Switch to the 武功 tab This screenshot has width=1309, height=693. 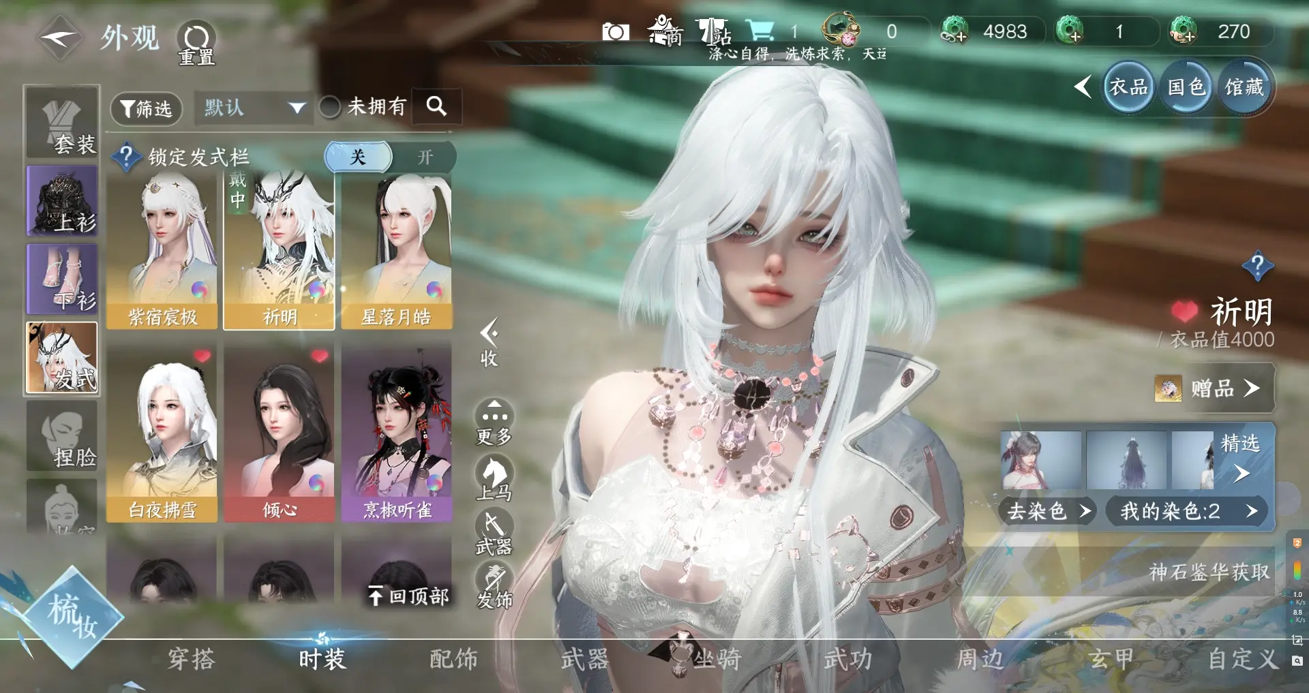pos(847,659)
